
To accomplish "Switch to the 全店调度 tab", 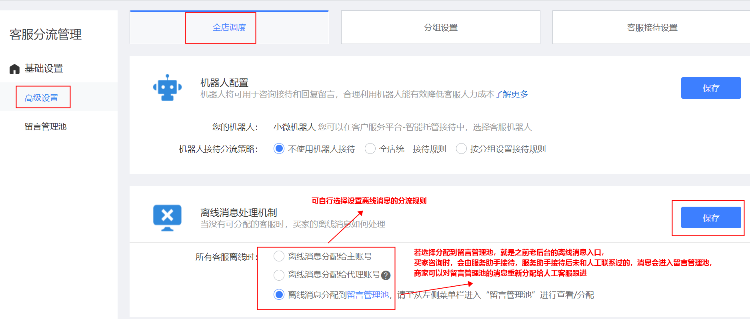I will tap(229, 28).
